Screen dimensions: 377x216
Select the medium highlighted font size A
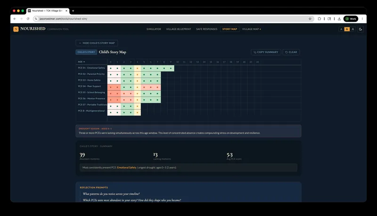347,29
